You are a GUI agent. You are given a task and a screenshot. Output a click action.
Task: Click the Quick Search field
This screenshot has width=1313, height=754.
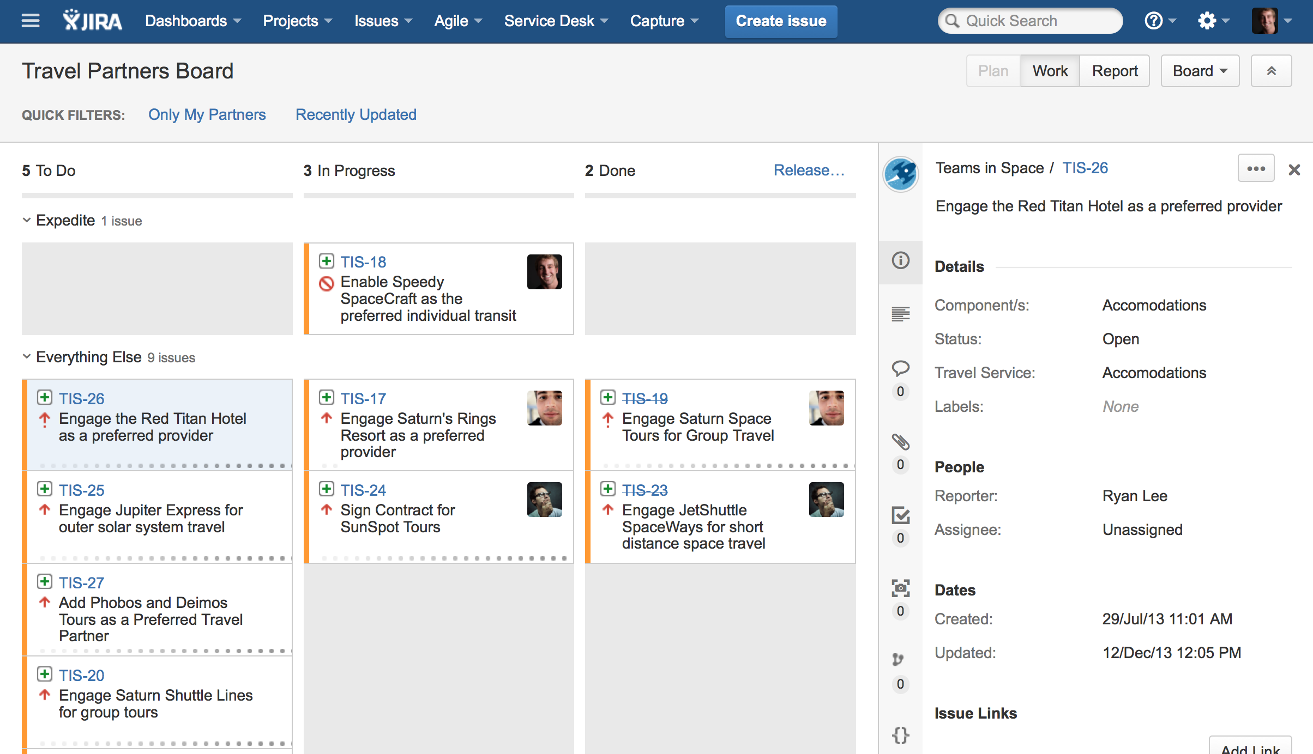click(1031, 21)
